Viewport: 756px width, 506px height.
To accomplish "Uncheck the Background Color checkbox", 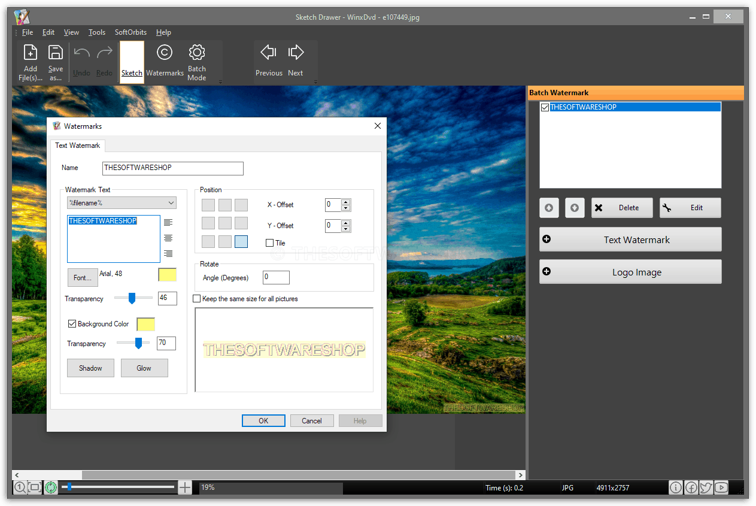I will [72, 324].
